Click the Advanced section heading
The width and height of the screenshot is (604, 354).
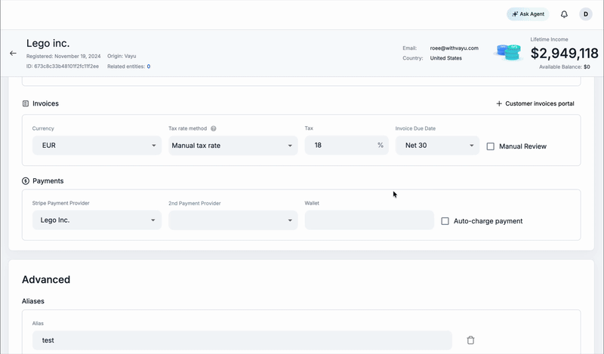[46, 280]
